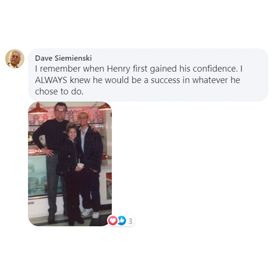Open the Dave Siemienski name link

point(63,58)
